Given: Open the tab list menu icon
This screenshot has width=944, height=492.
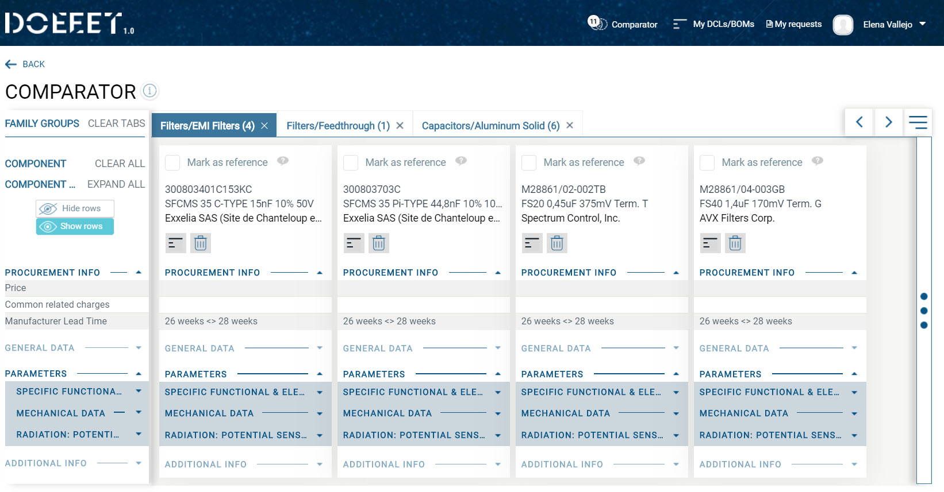Looking at the screenshot, I should 918,122.
